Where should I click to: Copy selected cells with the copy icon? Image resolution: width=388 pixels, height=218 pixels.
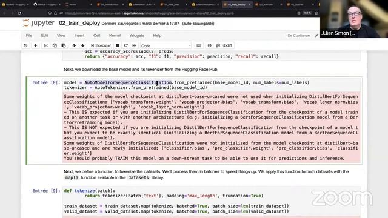pyautogui.click(x=55, y=45)
